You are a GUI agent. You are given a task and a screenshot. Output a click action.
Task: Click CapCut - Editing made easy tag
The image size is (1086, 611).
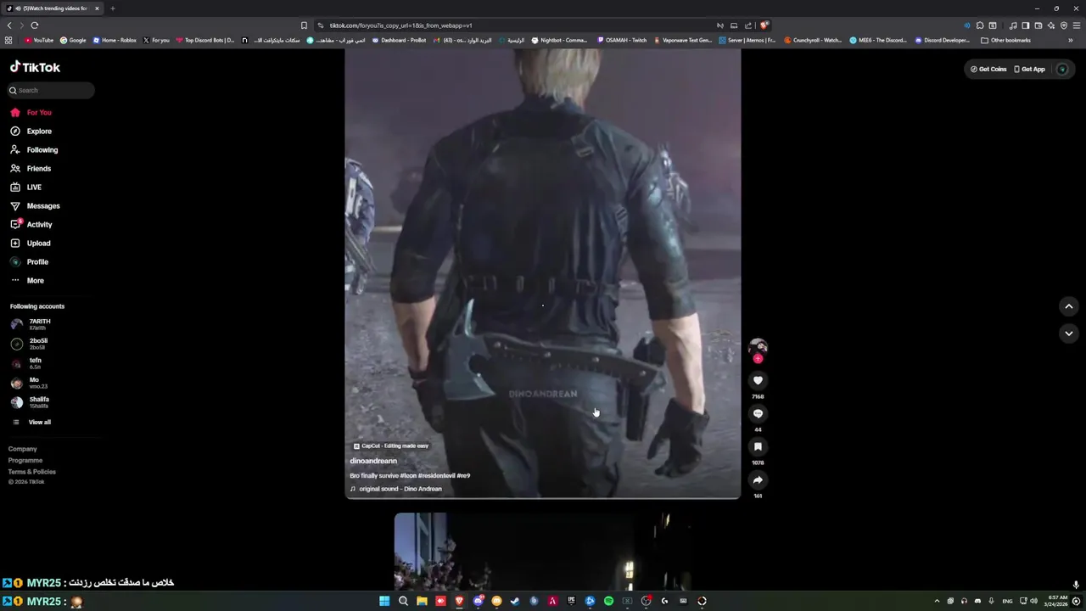click(391, 446)
